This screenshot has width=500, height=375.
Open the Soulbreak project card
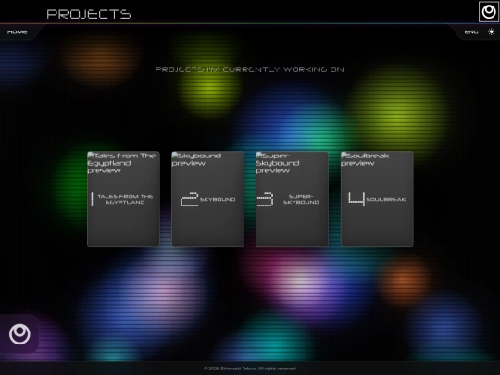point(377,199)
